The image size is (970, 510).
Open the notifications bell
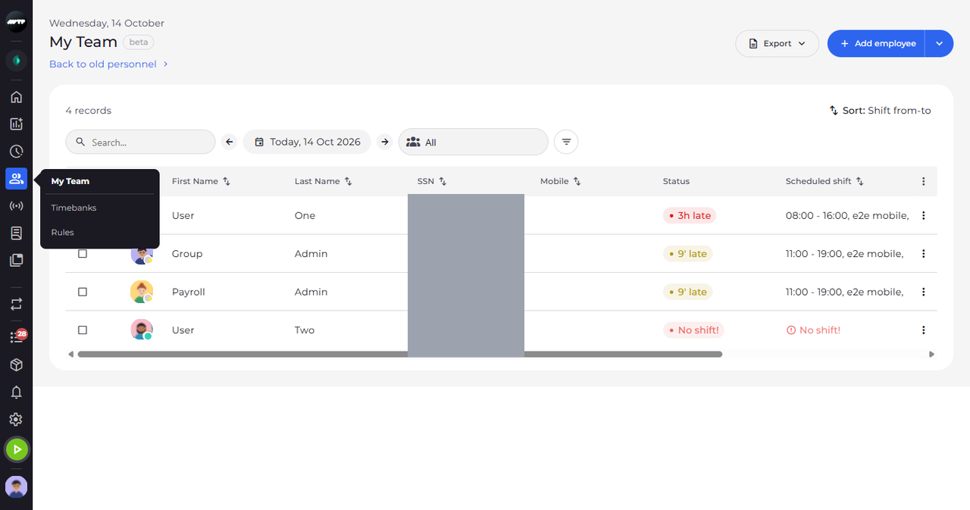tap(16, 393)
